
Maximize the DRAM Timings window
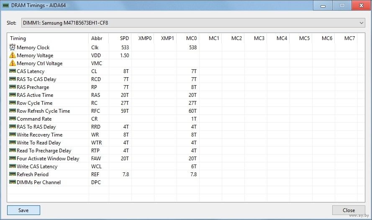(342, 5)
